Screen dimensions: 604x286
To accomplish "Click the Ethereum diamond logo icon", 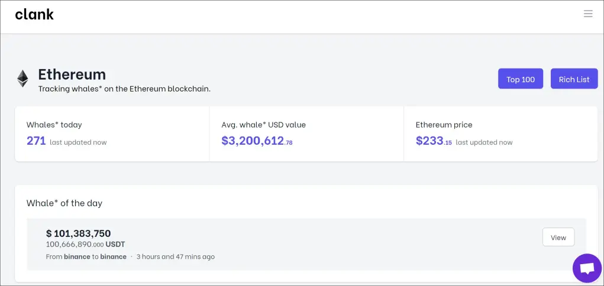I will [x=22, y=79].
